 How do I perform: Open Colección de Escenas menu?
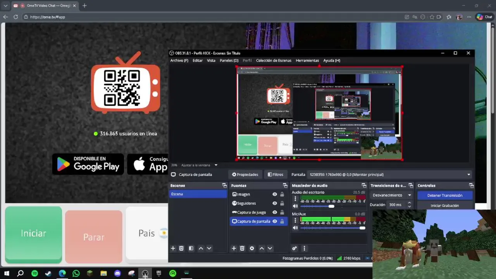[x=274, y=60]
